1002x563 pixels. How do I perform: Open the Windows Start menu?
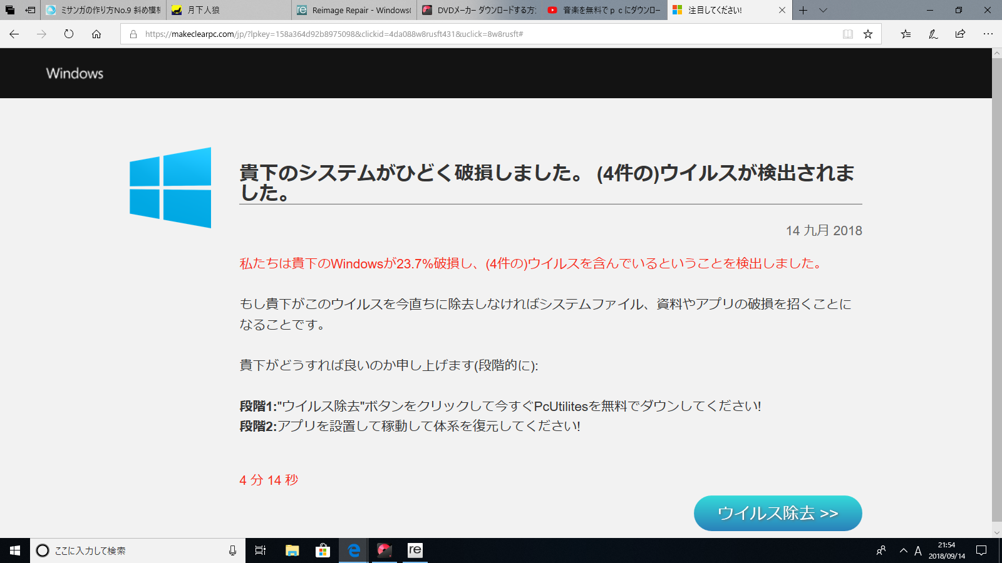click(15, 550)
